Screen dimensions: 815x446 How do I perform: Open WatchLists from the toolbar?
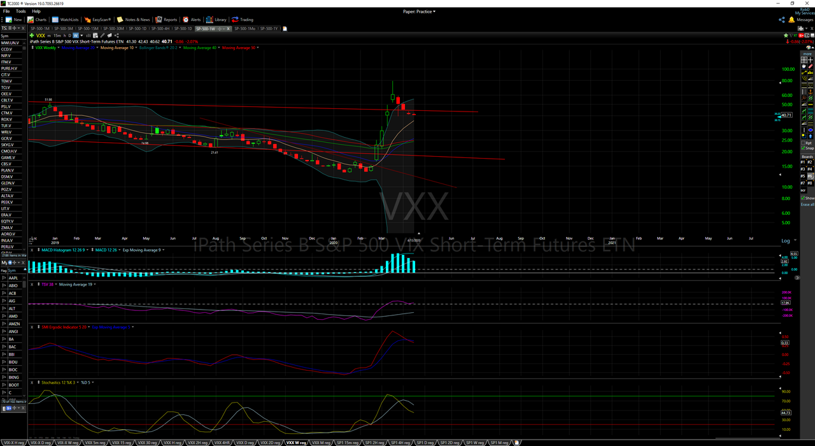[x=66, y=20]
